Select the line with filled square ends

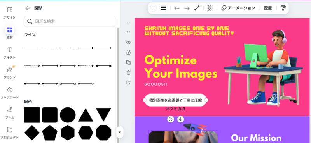[103, 65]
